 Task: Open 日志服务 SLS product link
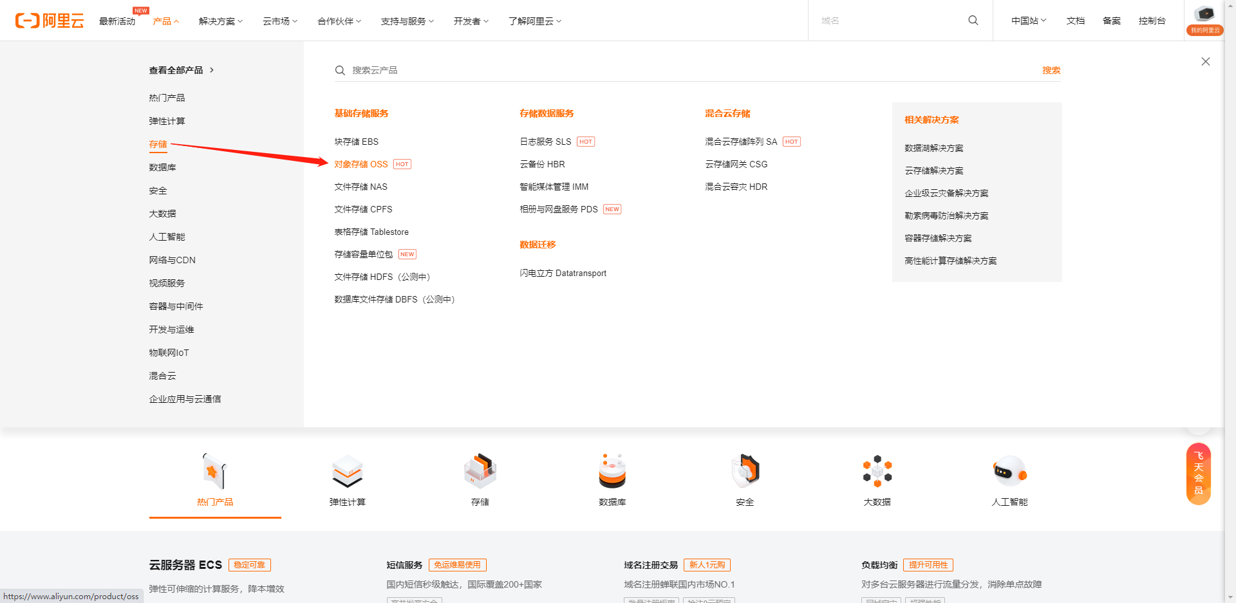coord(546,142)
